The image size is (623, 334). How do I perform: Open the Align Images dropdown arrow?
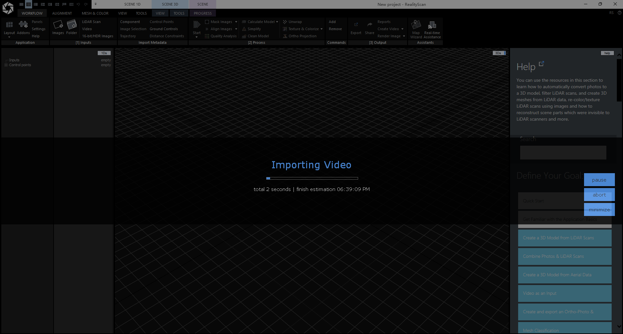pyautogui.click(x=236, y=29)
